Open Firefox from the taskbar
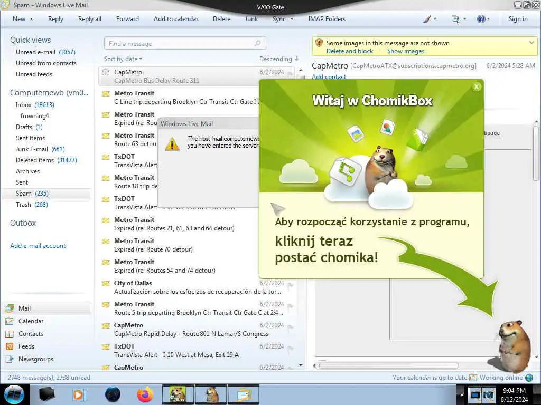This screenshot has width=541, height=405. point(145,394)
